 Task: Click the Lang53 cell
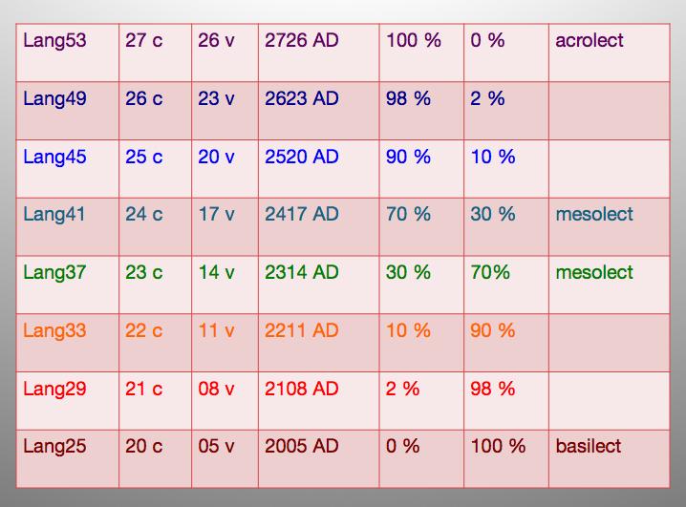point(54,40)
